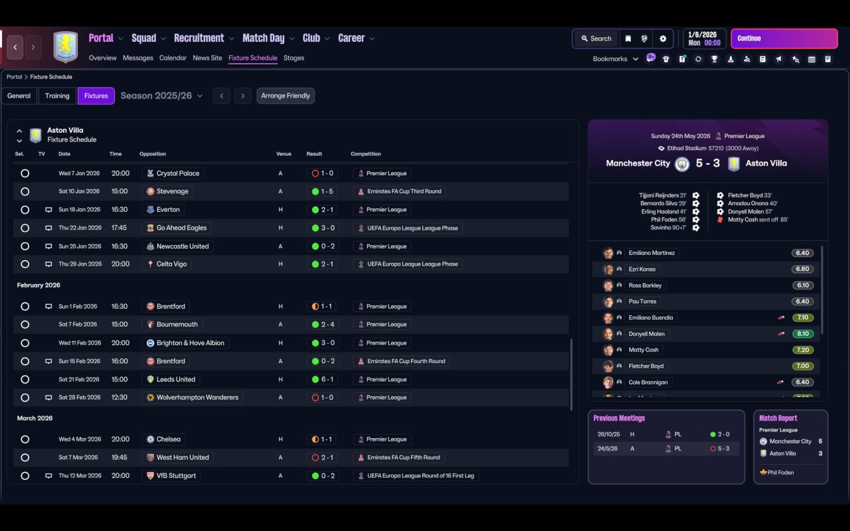Click the document list bookmark icon
850x531 pixels.
click(x=763, y=59)
